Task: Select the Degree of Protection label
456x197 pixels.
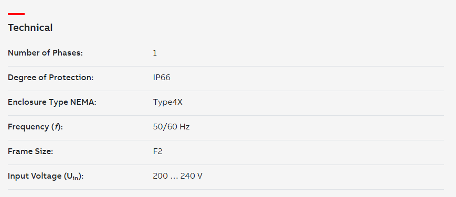Action: (x=50, y=78)
